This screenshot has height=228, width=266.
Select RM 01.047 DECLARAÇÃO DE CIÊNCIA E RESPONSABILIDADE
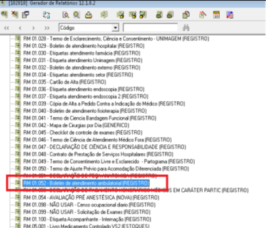(105, 147)
